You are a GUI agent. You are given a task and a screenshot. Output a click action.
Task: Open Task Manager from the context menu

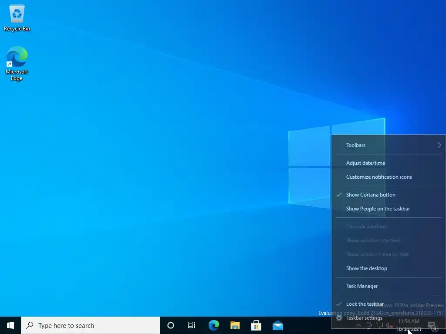tap(389, 286)
